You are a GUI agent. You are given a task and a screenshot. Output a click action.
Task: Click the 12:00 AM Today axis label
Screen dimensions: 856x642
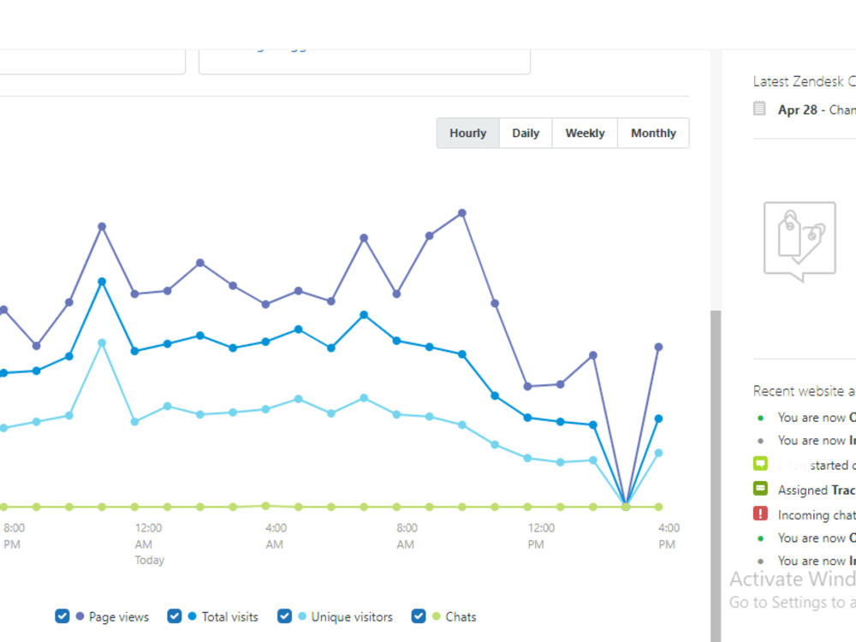(x=149, y=544)
